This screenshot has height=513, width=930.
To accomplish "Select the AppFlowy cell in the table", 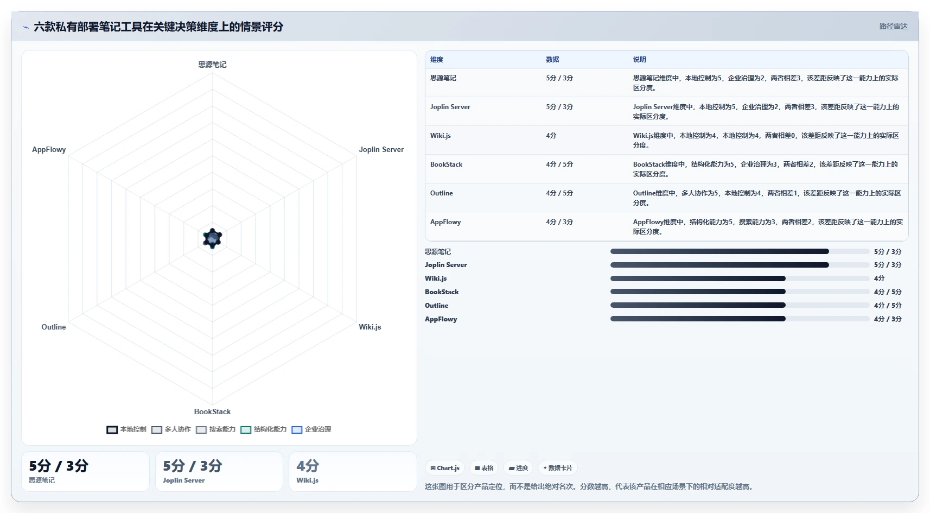I will 445,222.
